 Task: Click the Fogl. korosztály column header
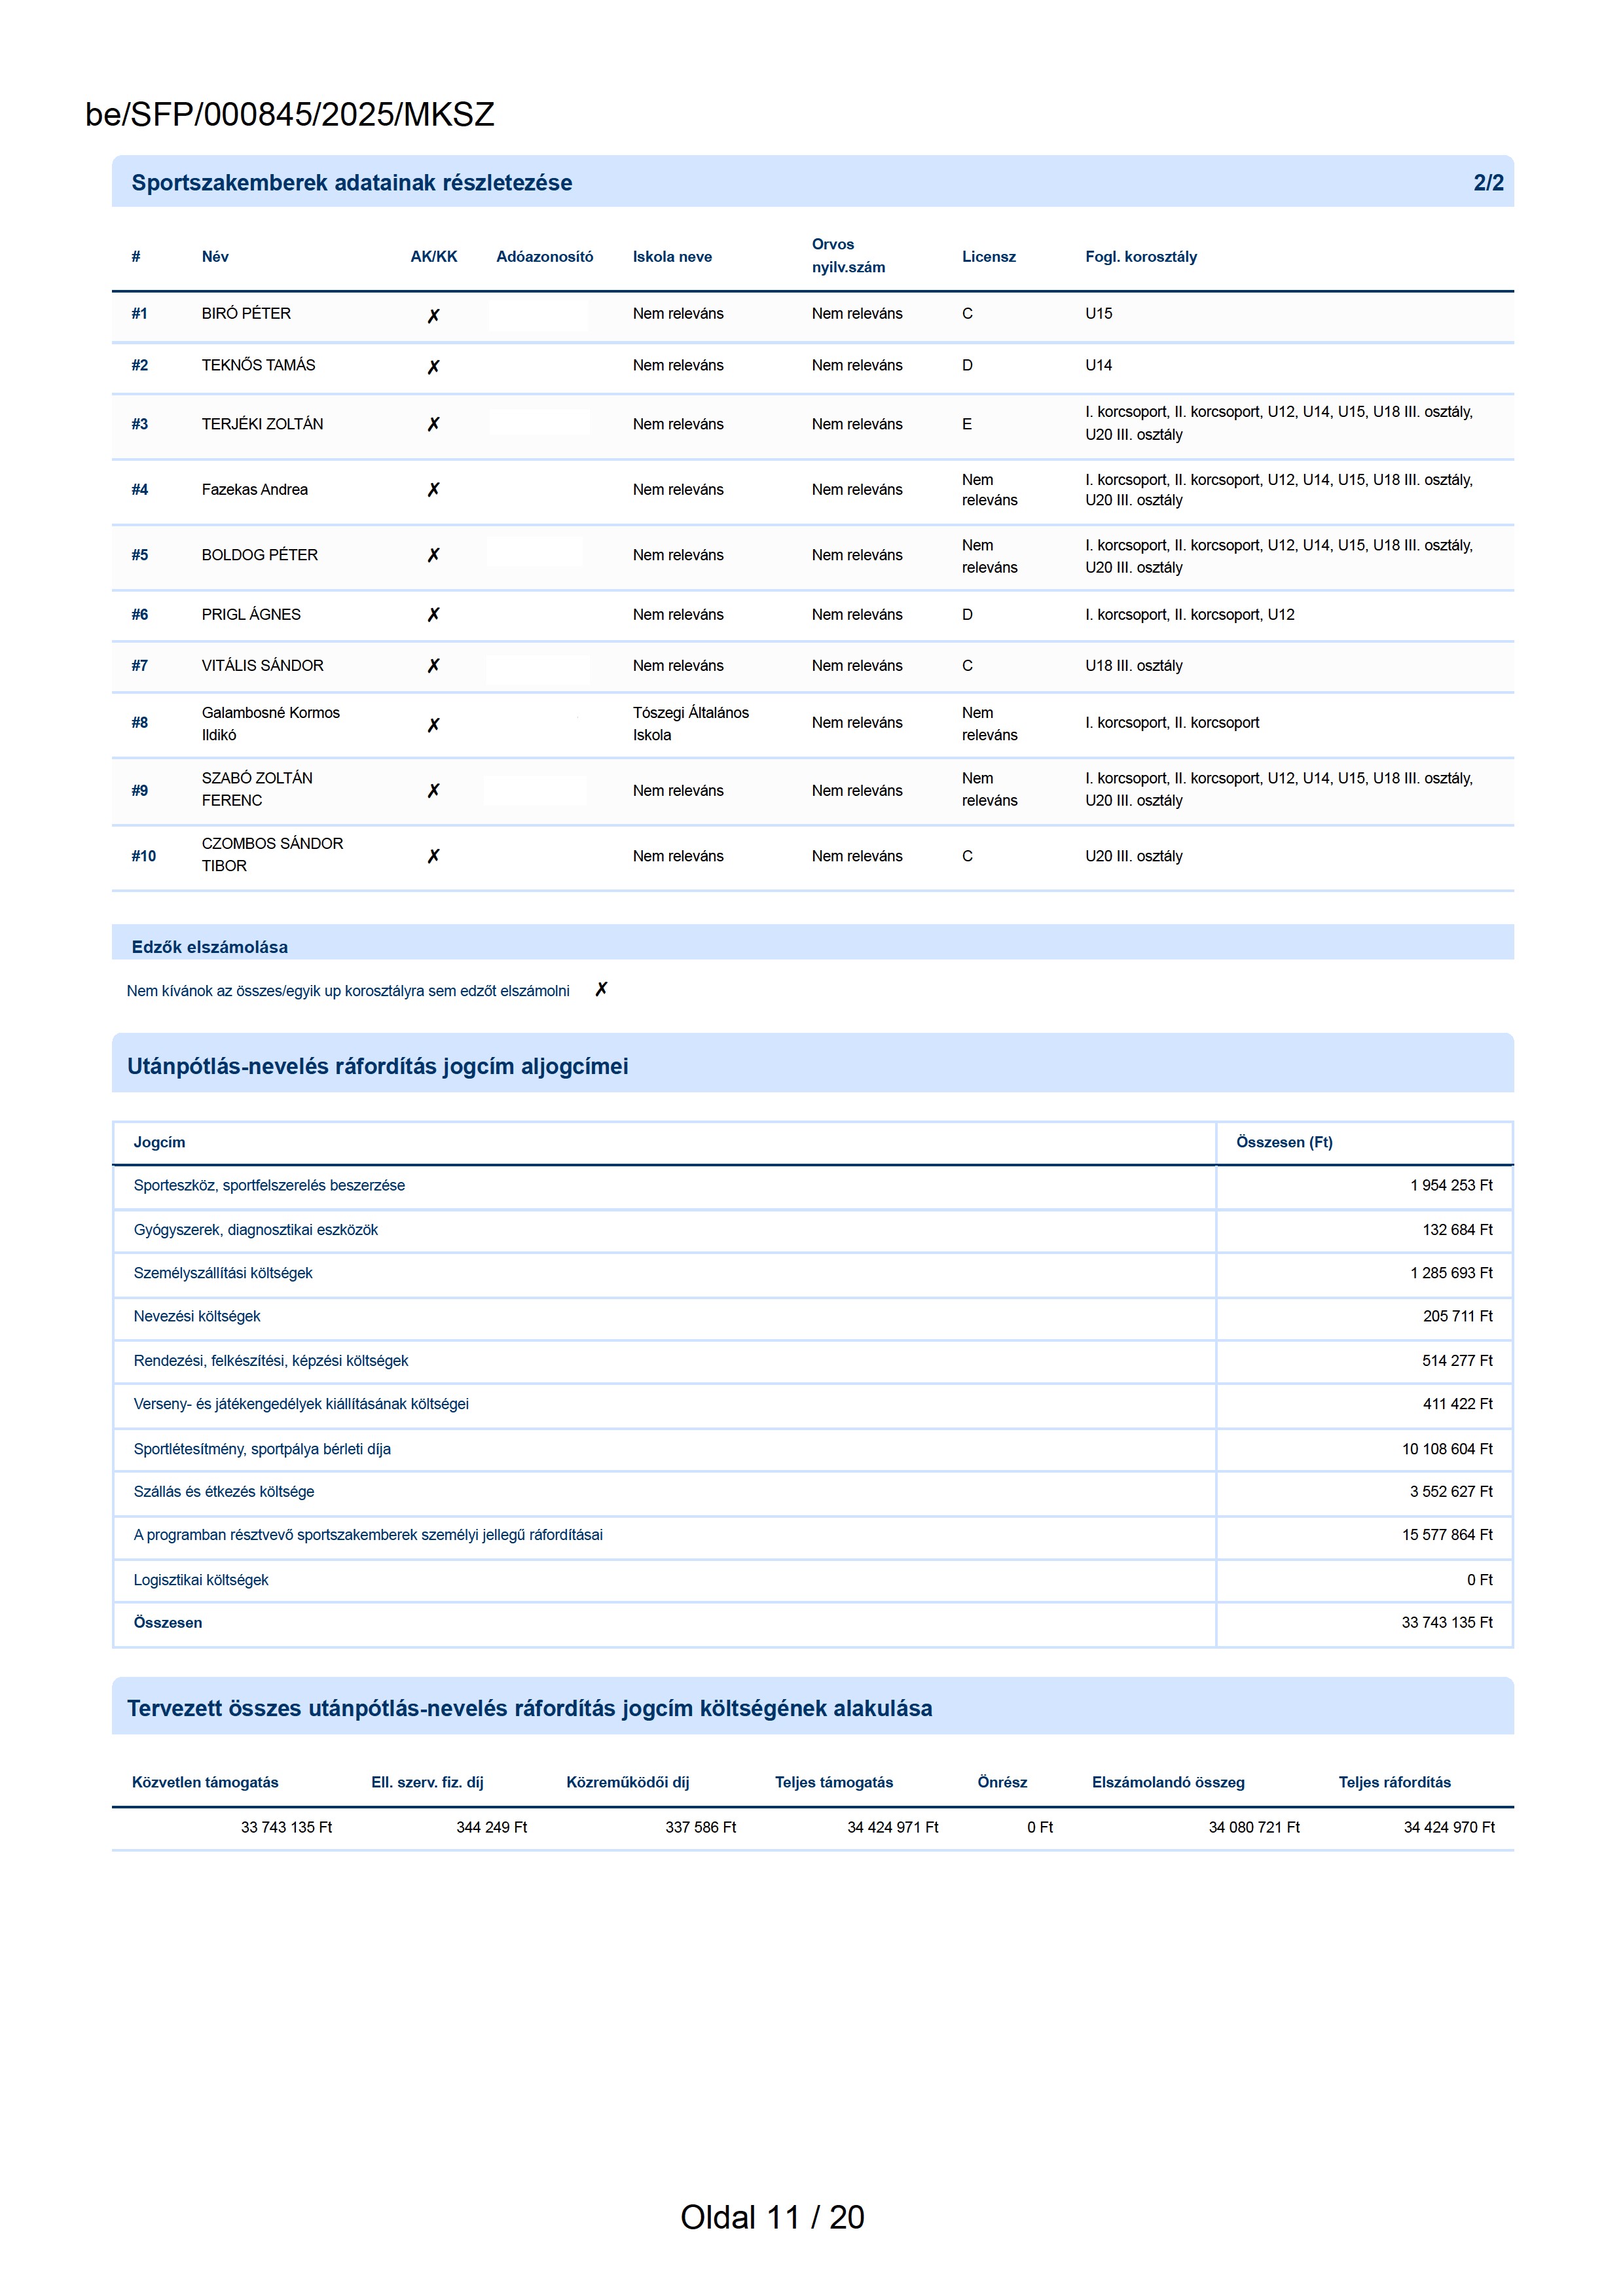tap(1140, 257)
